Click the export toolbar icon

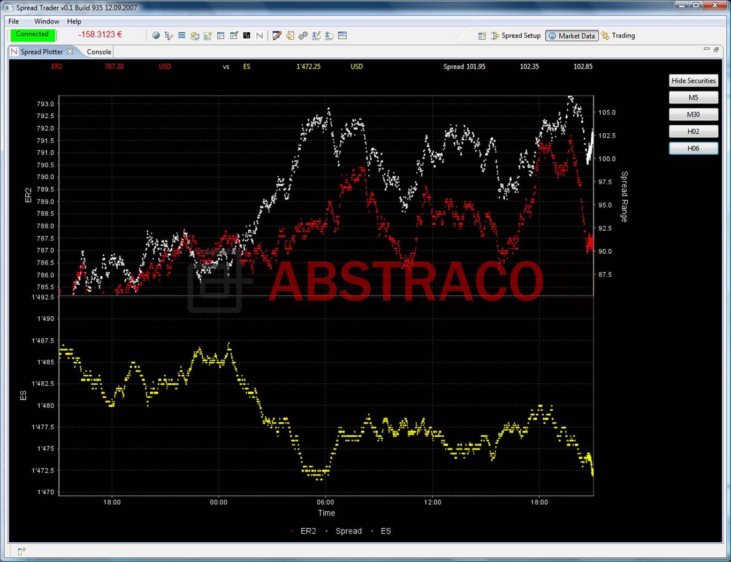click(x=290, y=35)
